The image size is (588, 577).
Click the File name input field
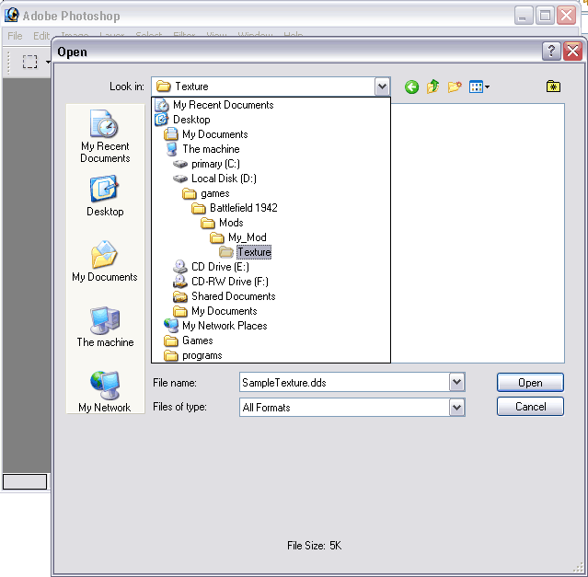pyautogui.click(x=344, y=383)
